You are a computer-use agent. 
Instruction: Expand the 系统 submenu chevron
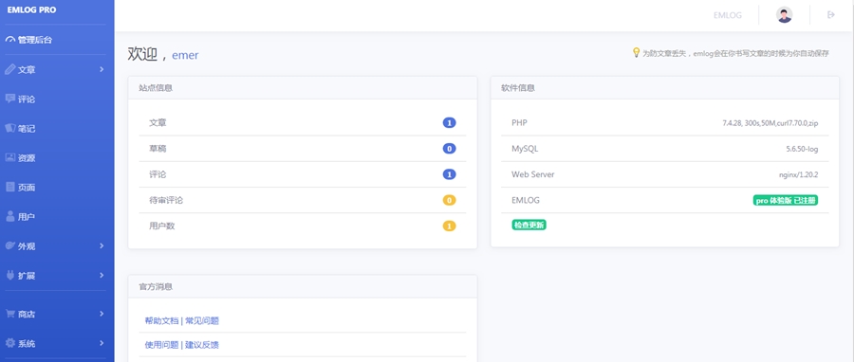coord(102,343)
